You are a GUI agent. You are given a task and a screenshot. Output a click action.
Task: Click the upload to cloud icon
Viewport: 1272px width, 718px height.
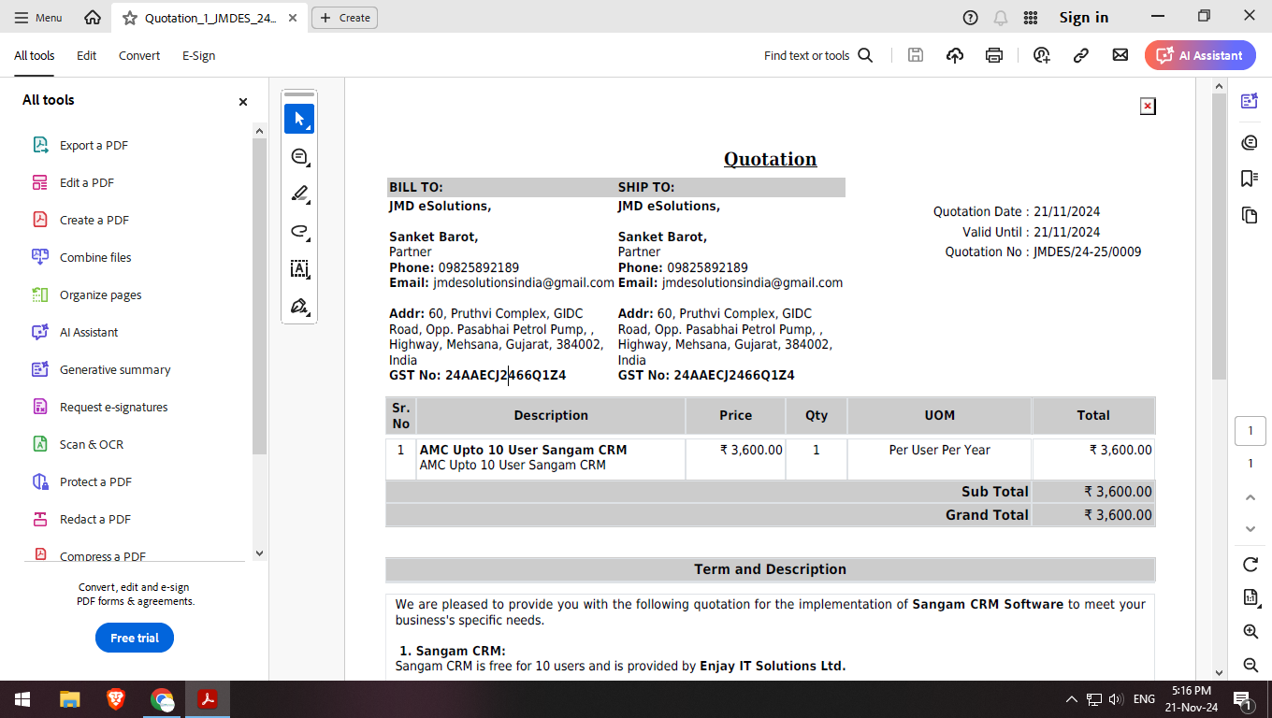coord(955,55)
